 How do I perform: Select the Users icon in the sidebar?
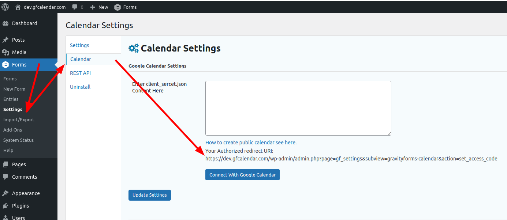pos(6,217)
